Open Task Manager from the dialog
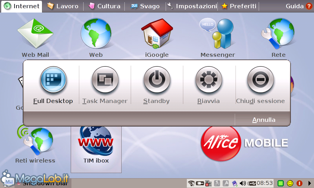314x188 pixels. 105,85
